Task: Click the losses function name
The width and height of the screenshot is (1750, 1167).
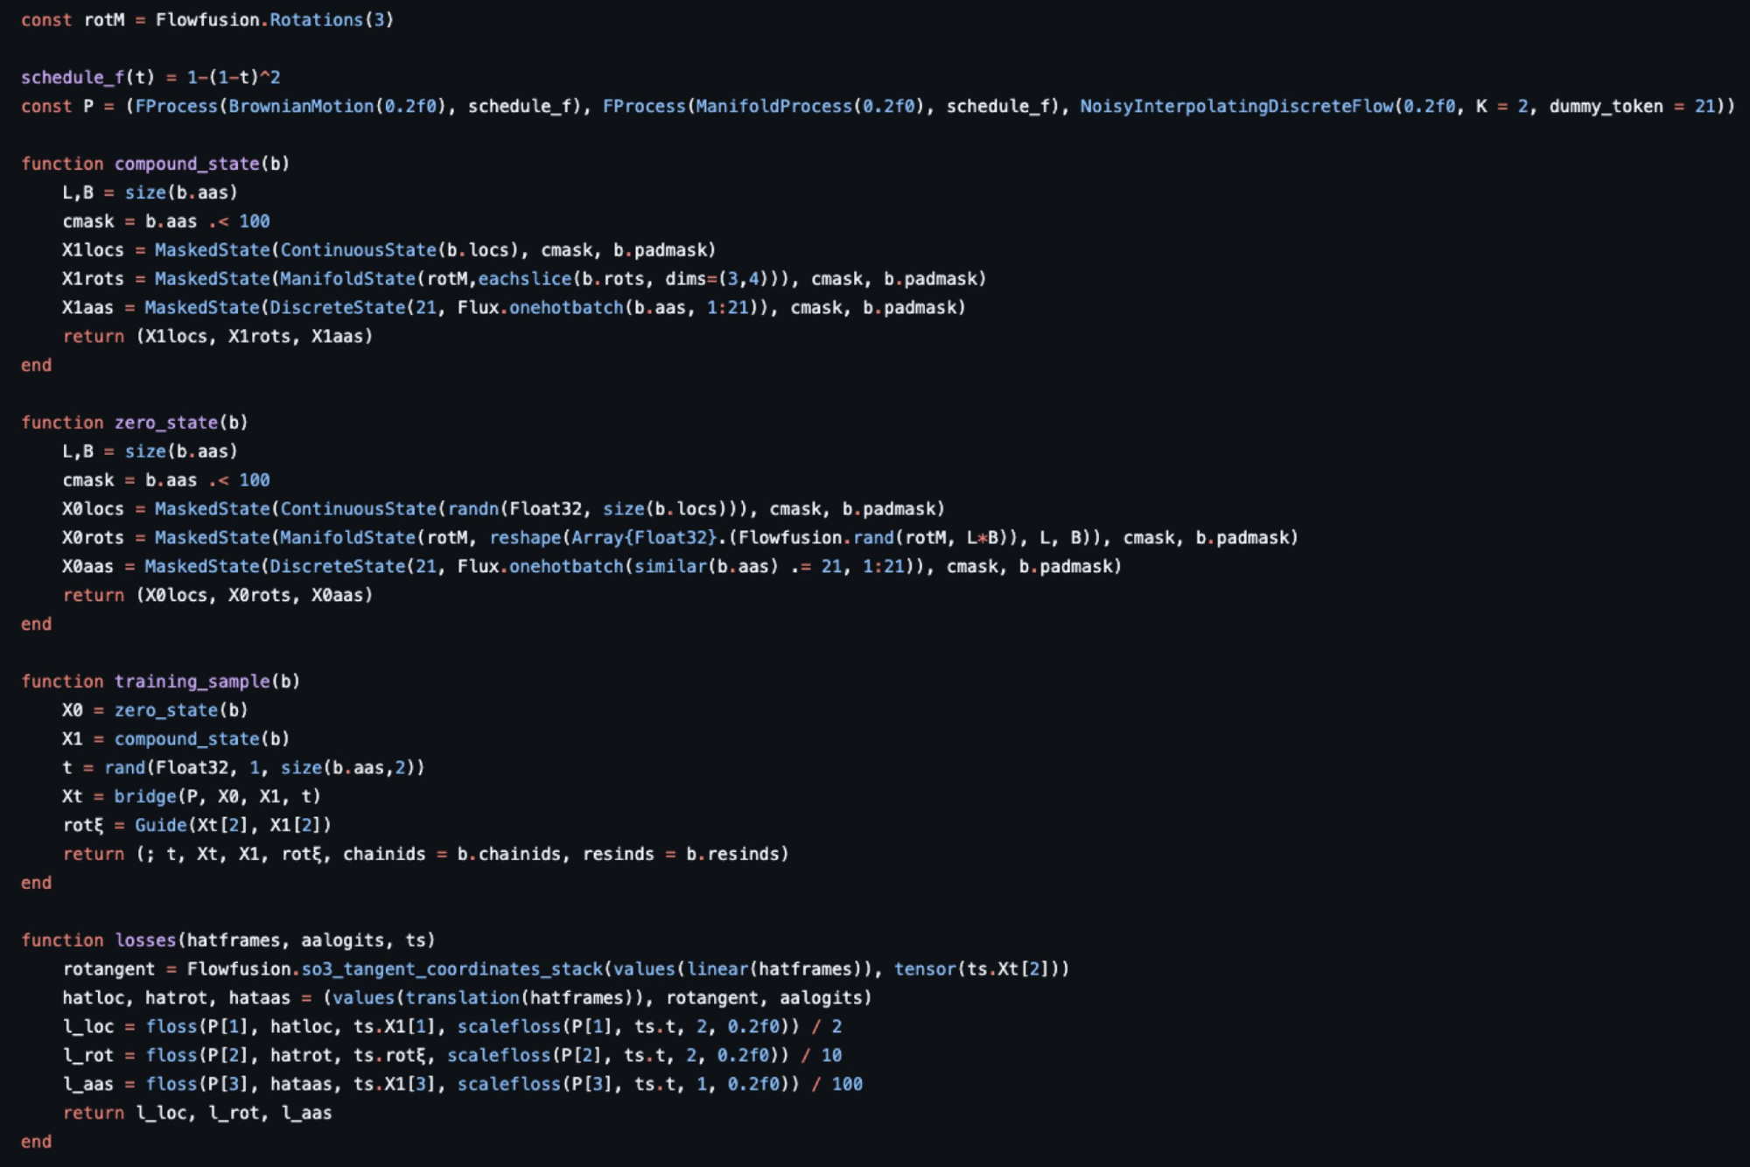Action: pyautogui.click(x=145, y=940)
